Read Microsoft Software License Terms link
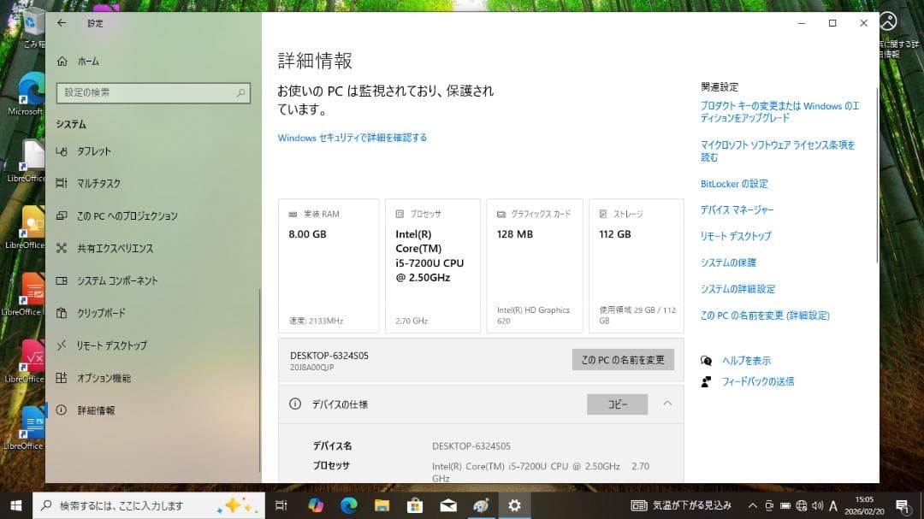 point(777,150)
